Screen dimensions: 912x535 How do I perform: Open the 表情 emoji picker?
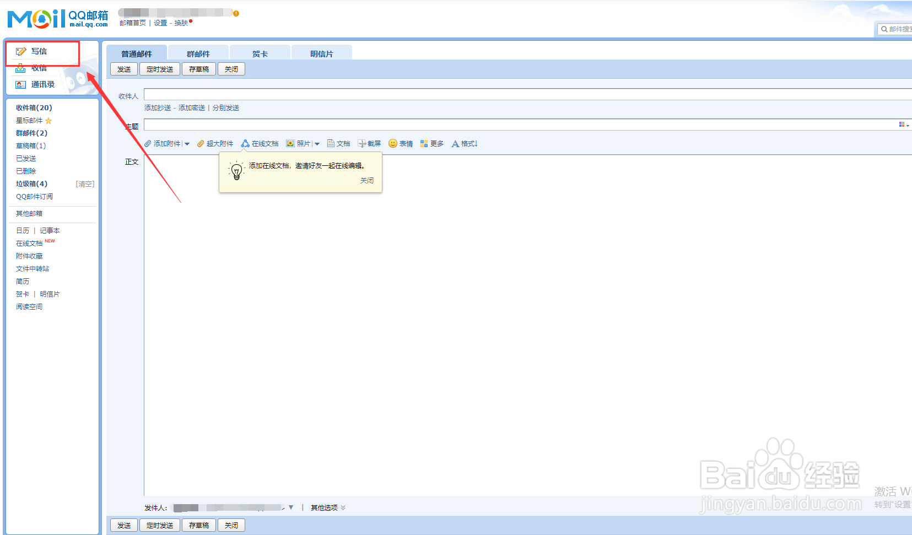401,144
